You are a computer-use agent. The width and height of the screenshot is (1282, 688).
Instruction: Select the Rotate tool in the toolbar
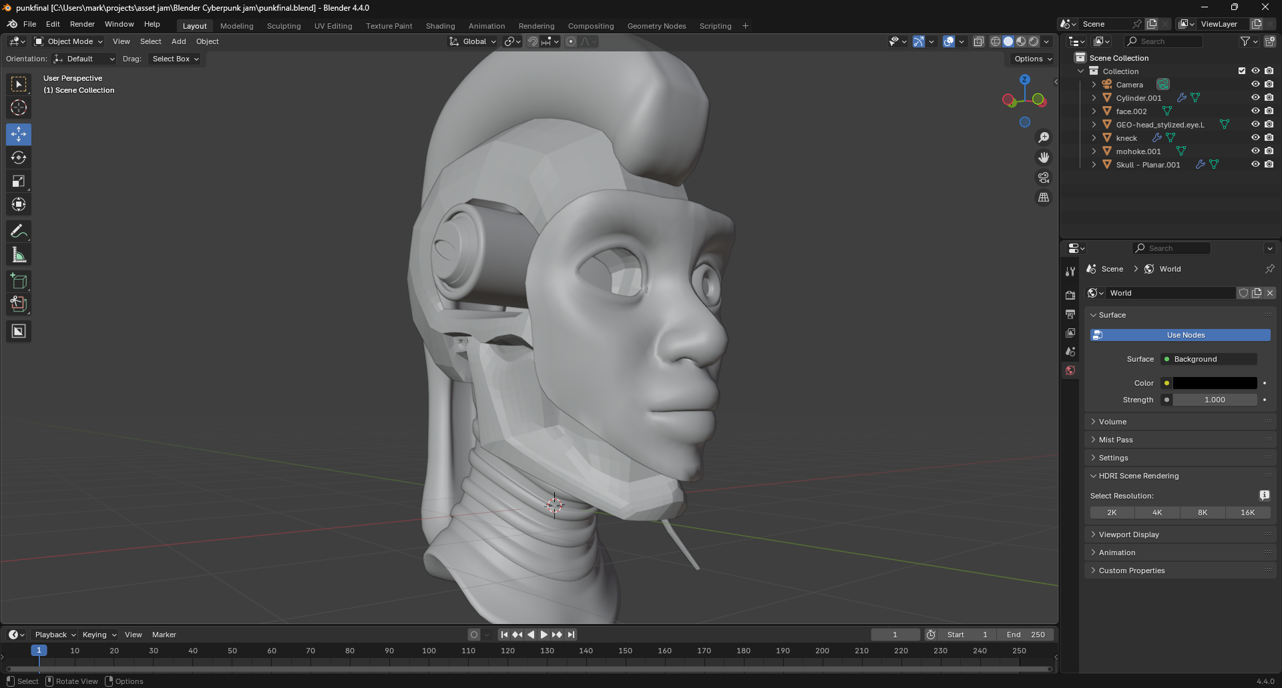click(x=19, y=158)
